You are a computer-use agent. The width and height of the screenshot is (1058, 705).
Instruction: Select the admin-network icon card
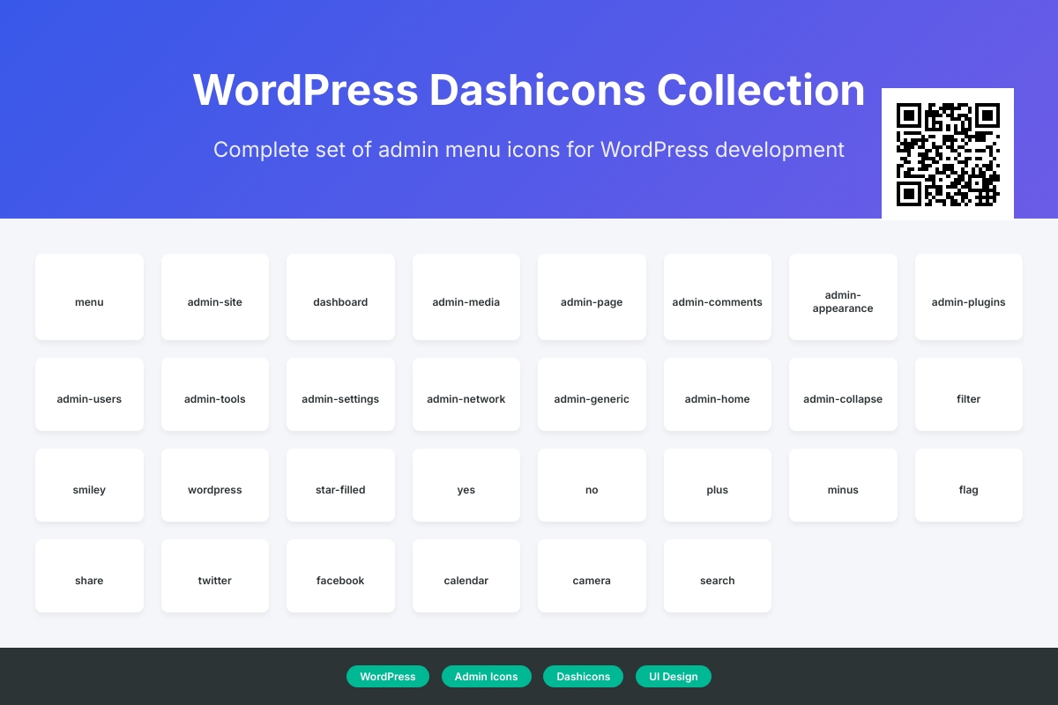tap(466, 394)
